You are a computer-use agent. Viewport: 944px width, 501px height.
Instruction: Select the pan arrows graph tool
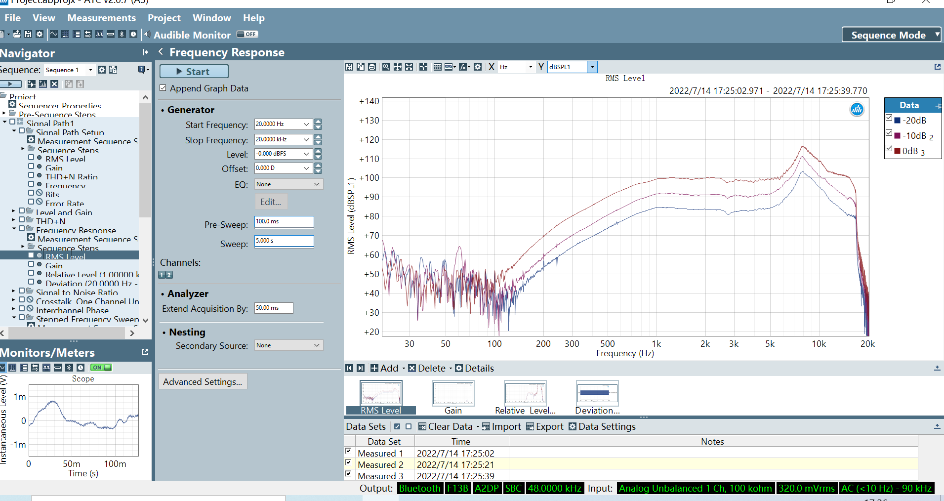coord(398,67)
